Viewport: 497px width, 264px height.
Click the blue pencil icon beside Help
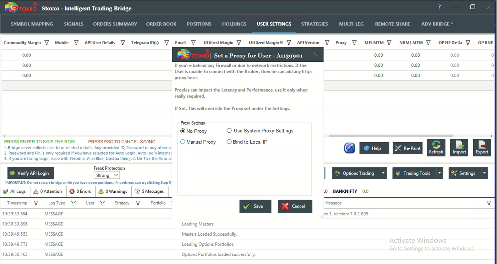(350, 148)
